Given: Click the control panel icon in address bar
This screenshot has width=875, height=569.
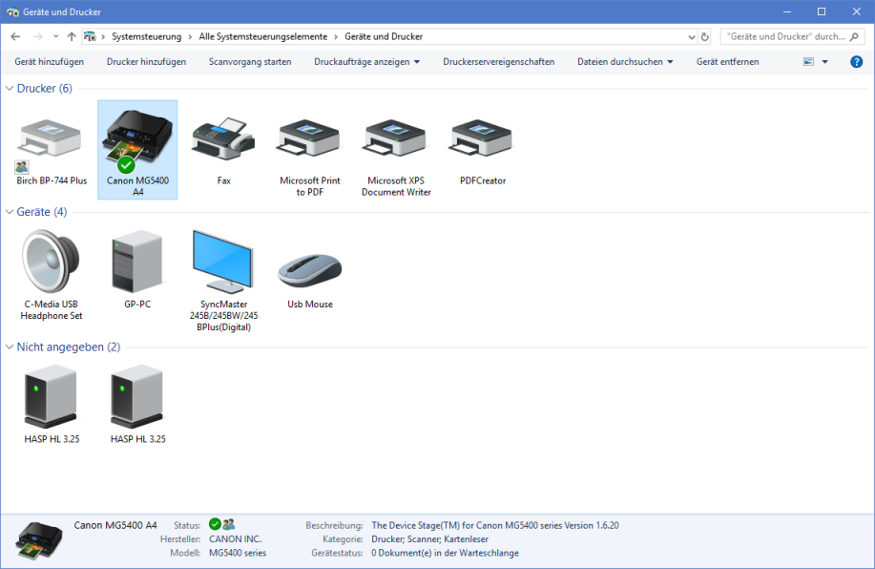Looking at the screenshot, I should 90,37.
